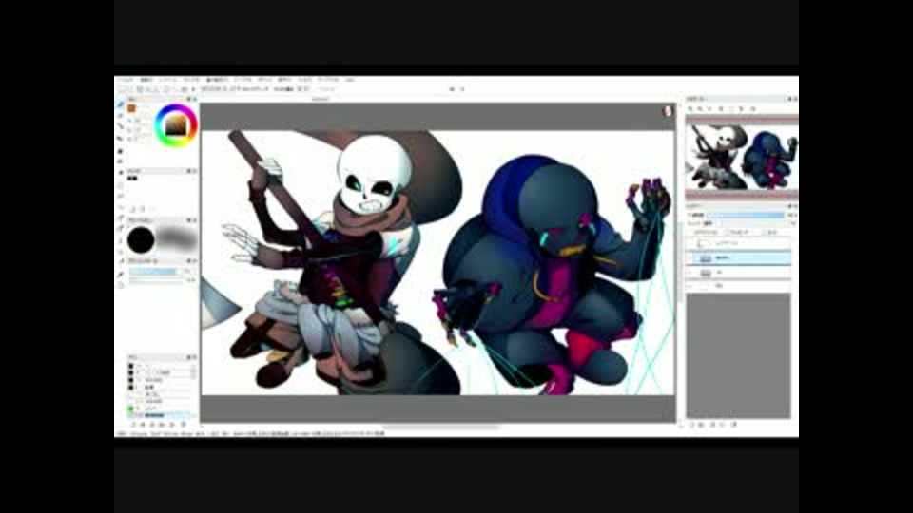Toggle the Clipping checkbox in layer panel
913x513 pixels.
(x=727, y=232)
